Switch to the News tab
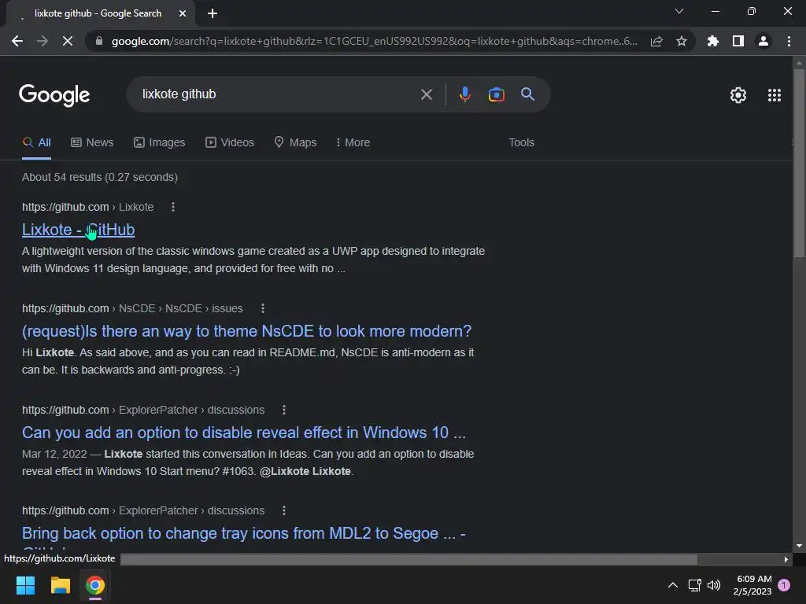806x604 pixels. 92,142
